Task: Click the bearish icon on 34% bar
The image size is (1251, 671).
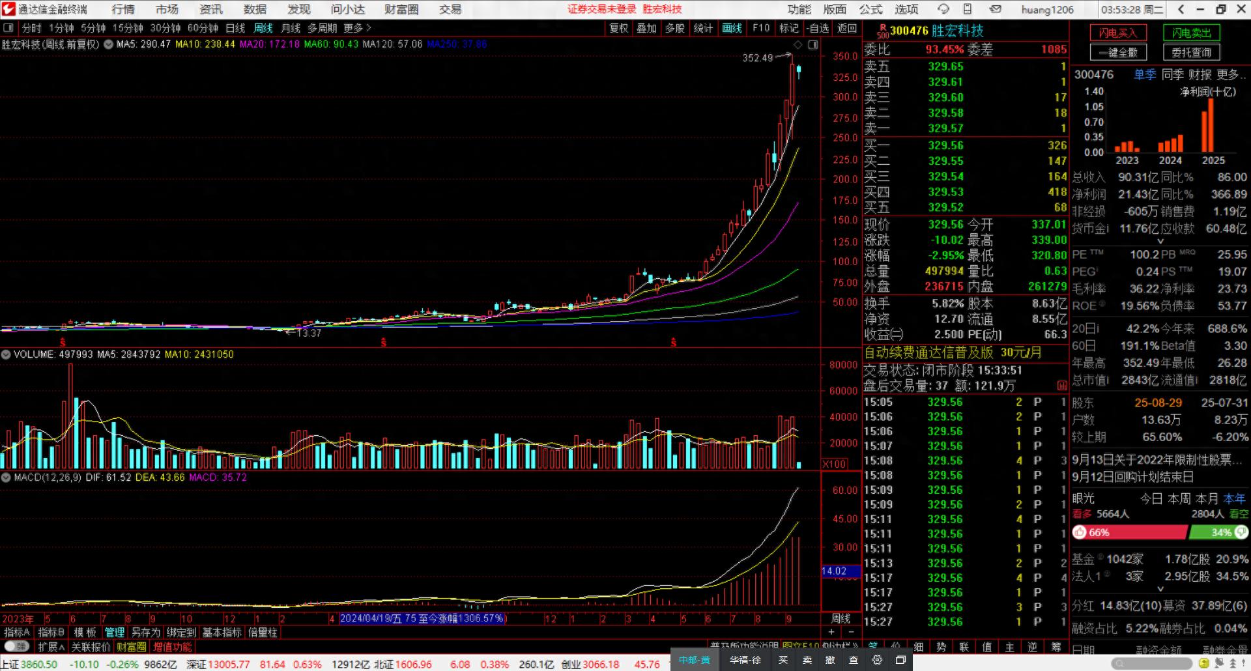Action: coord(1241,532)
